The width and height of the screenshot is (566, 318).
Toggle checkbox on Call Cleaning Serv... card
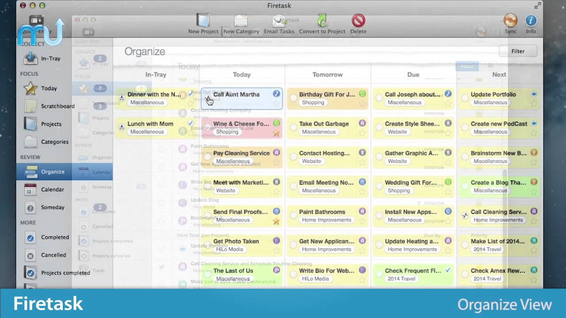[x=465, y=216]
